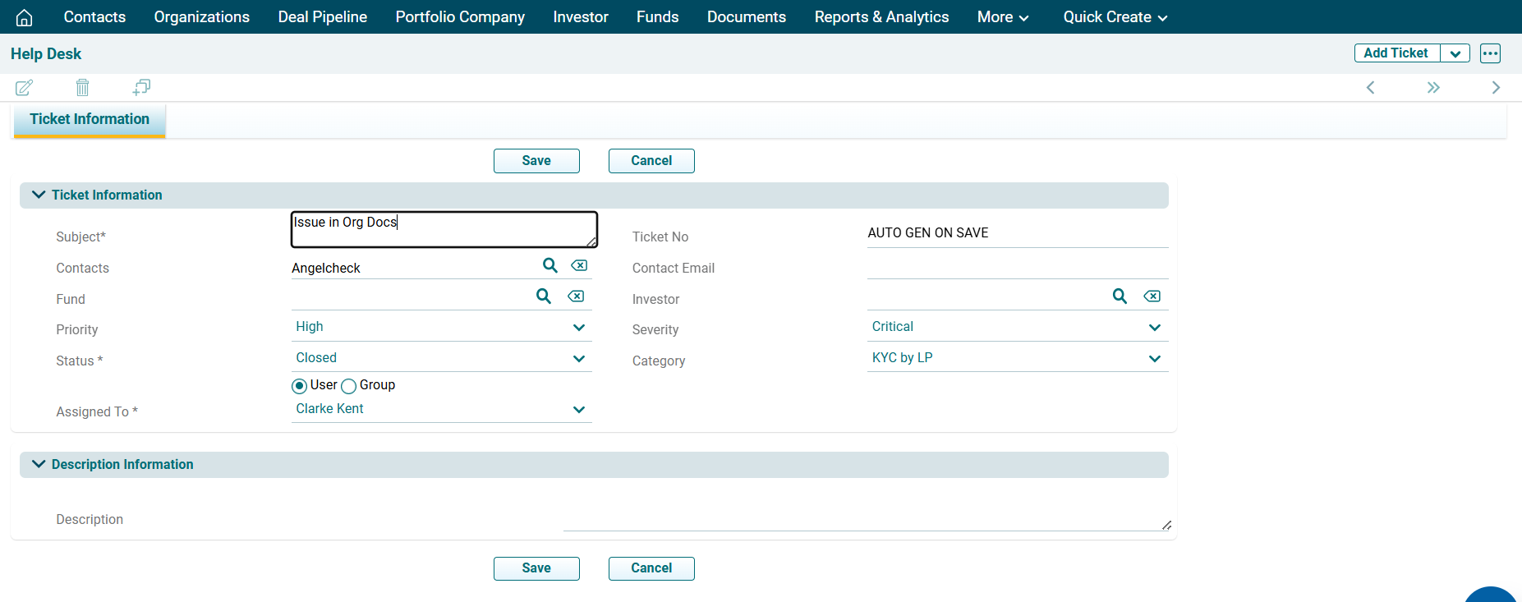Viewport: 1522px width, 602px height.
Task: Open Contacts lookup search icon
Action: pyautogui.click(x=550, y=265)
